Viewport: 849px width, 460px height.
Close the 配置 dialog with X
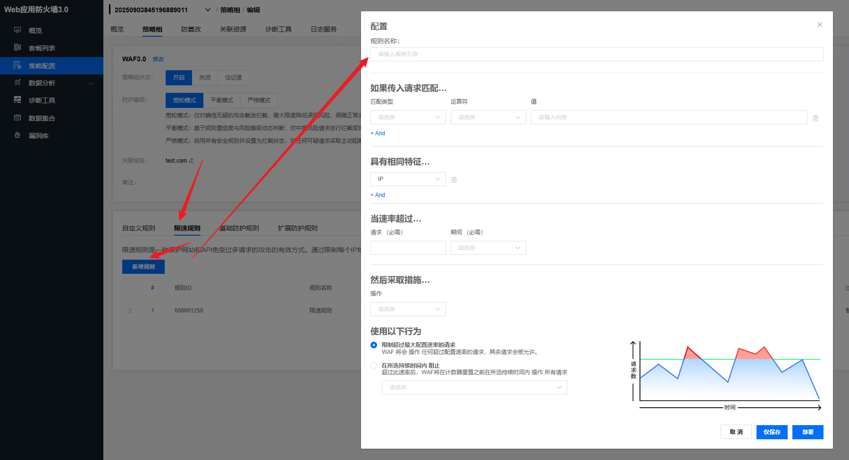820,25
